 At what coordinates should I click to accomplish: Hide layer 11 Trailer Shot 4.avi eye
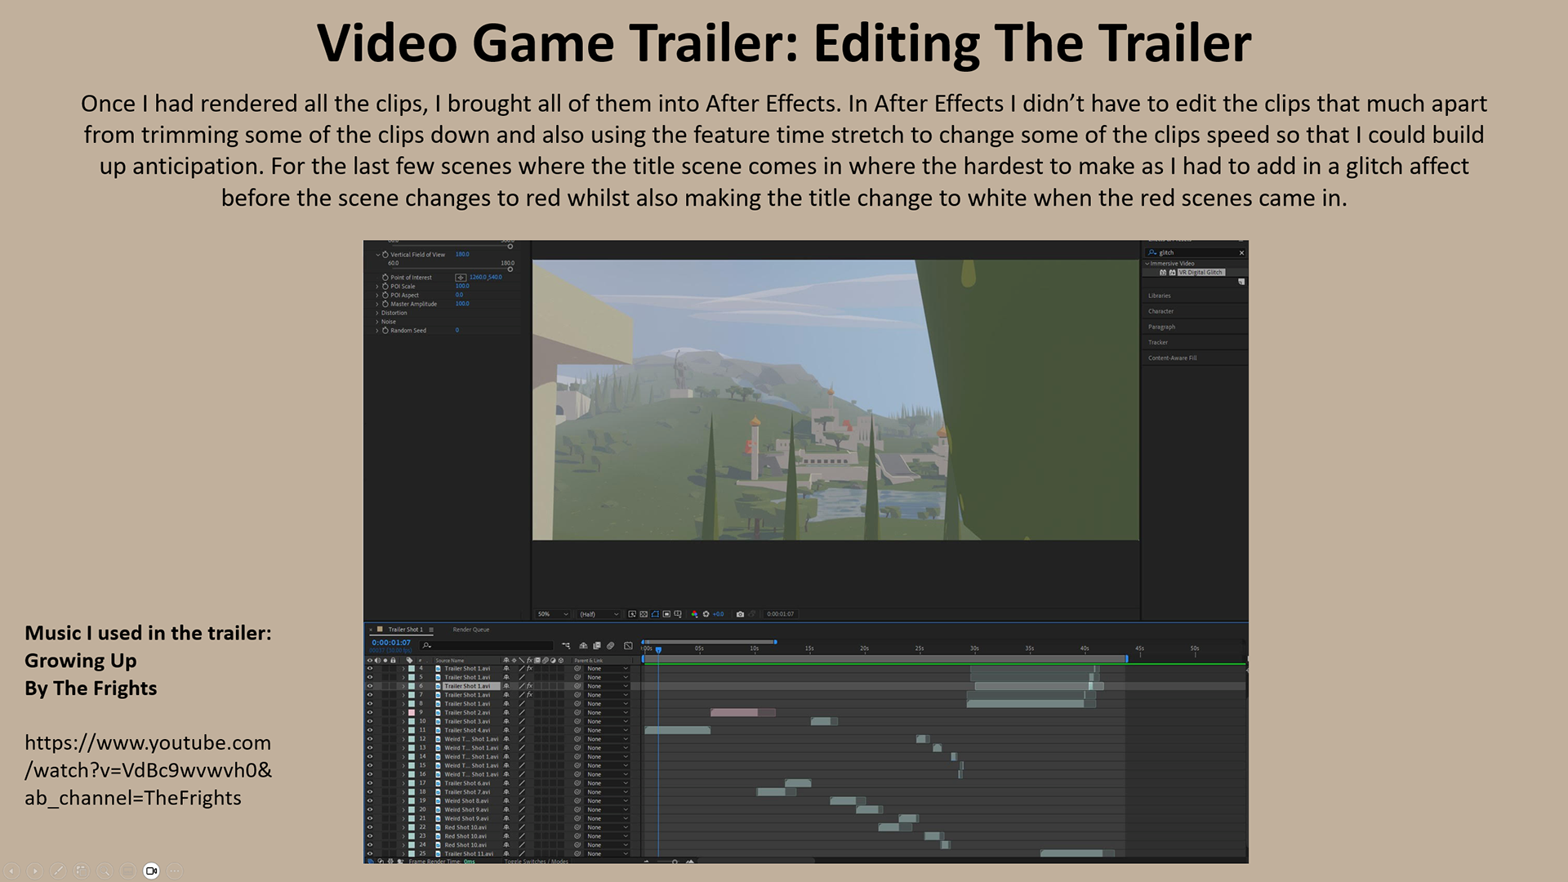[370, 730]
